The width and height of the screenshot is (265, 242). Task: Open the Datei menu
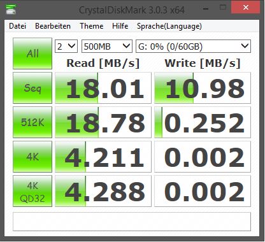(x=18, y=26)
